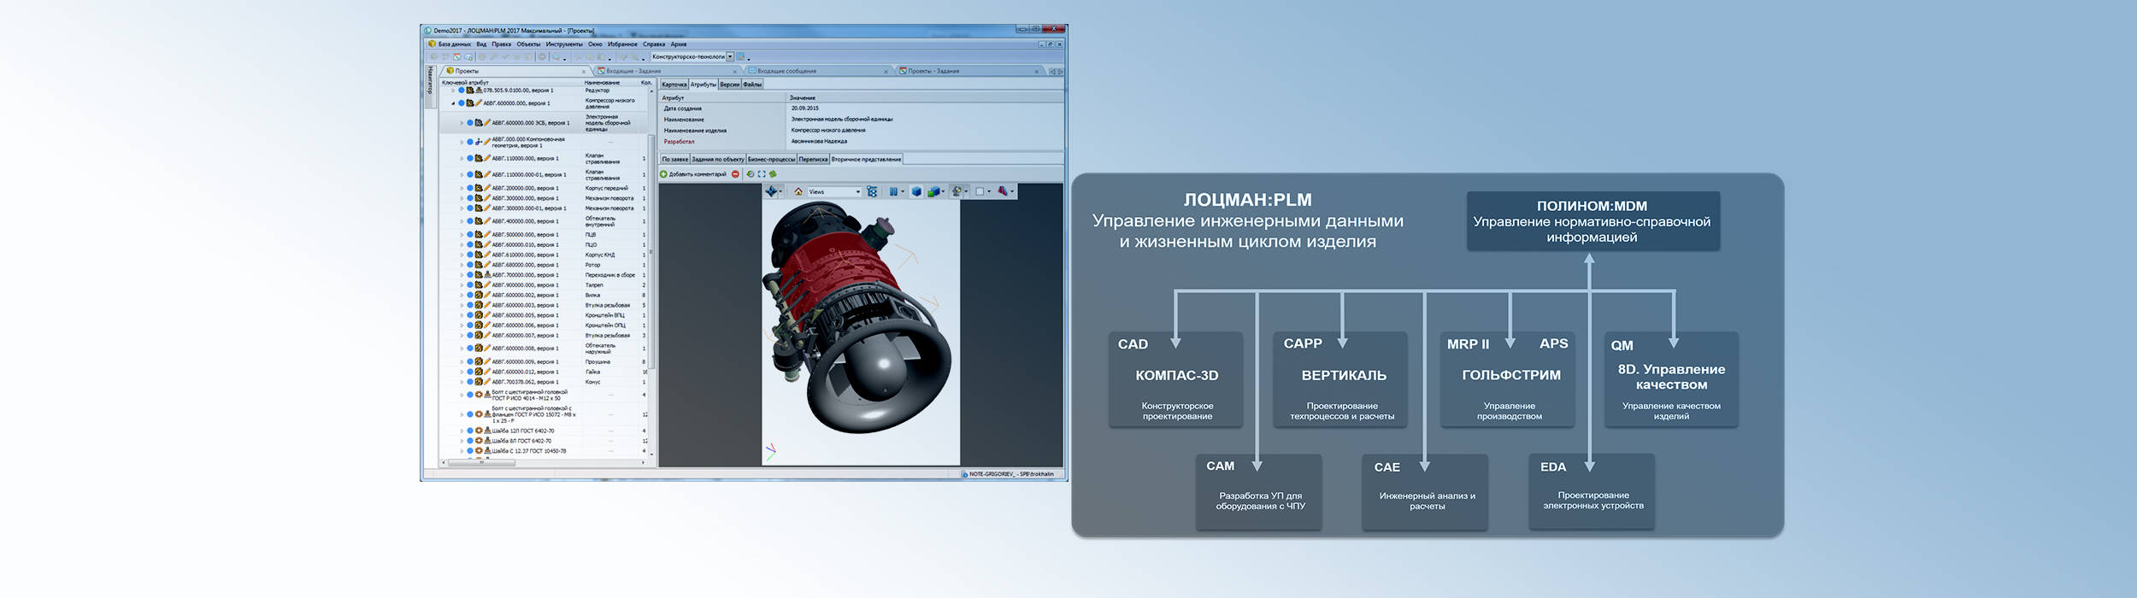Open the Входящие сообщения tab
The width and height of the screenshot is (2137, 598).
coord(786,72)
